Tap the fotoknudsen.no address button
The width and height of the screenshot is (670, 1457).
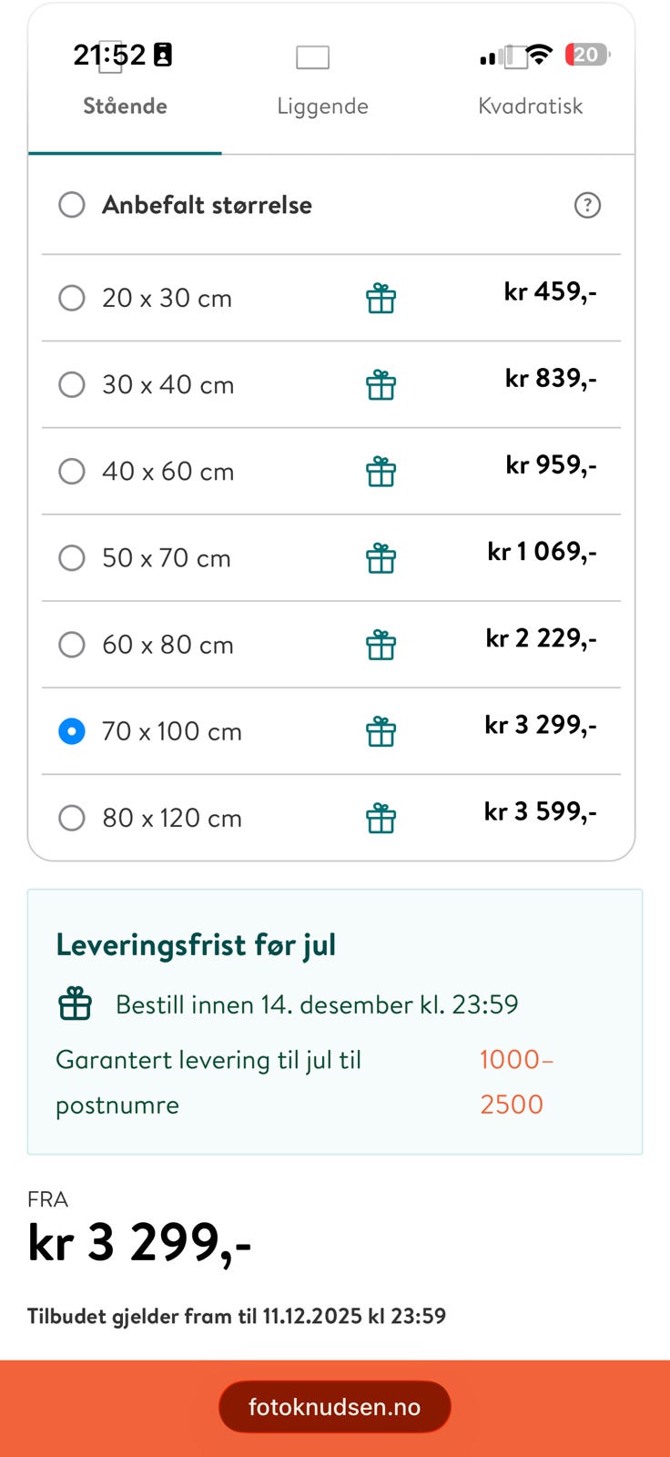pos(334,1407)
